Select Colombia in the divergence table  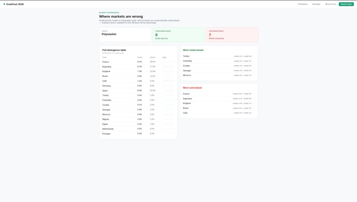pos(138,100)
